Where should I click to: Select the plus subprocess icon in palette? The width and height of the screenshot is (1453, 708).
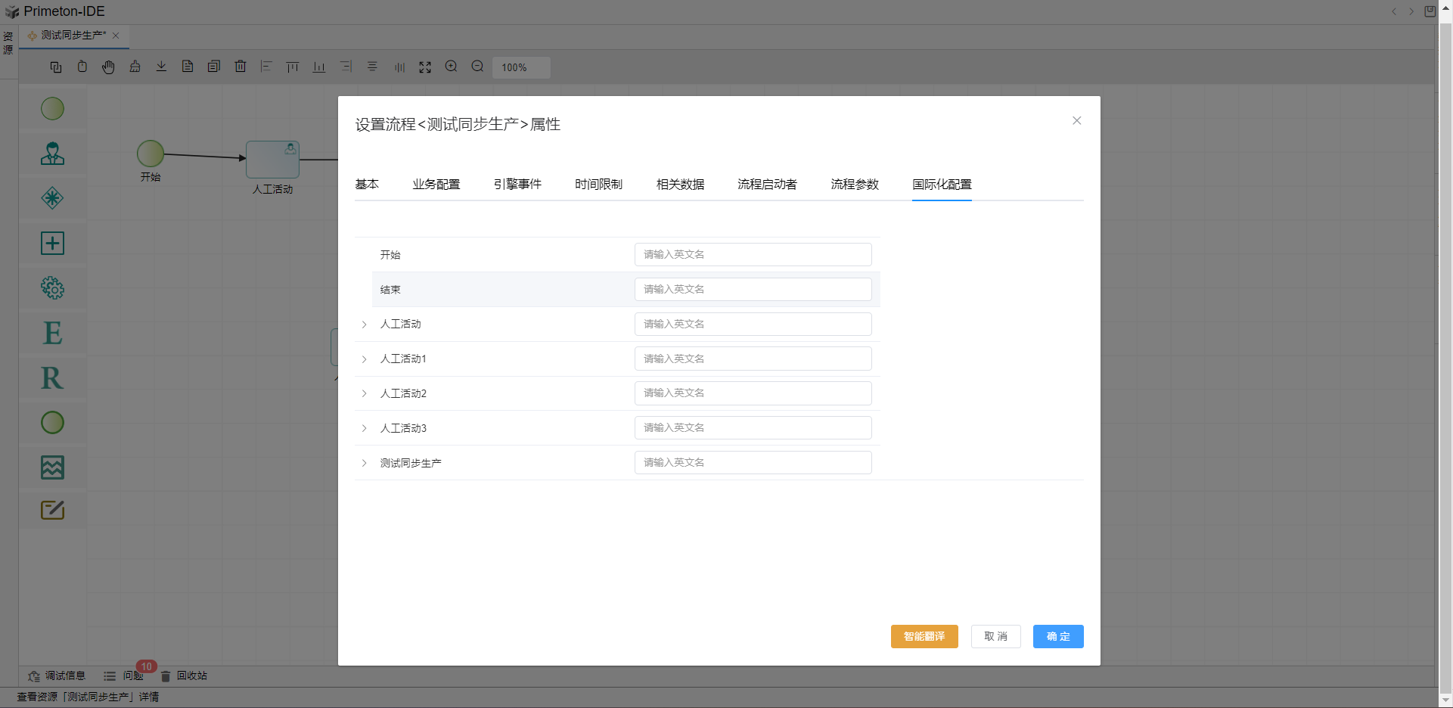[52, 244]
